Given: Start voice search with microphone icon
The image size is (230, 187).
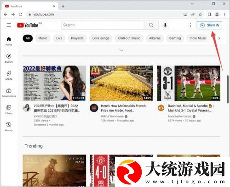Looking at the screenshot, I should 165,25.
